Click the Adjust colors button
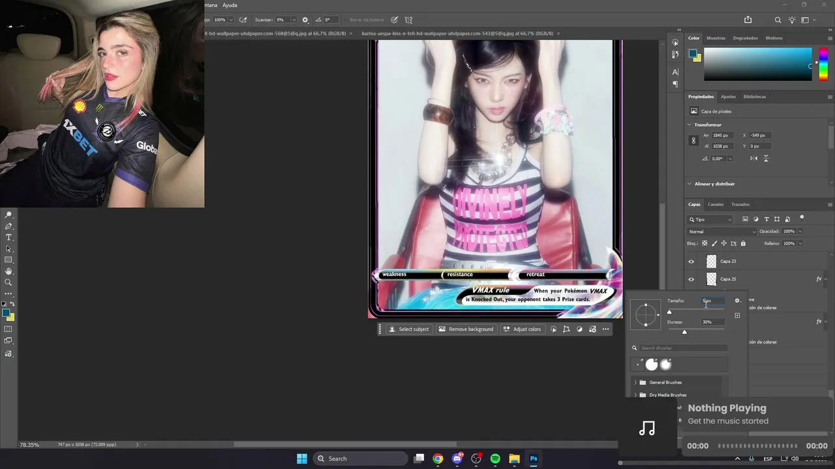 [x=522, y=329]
